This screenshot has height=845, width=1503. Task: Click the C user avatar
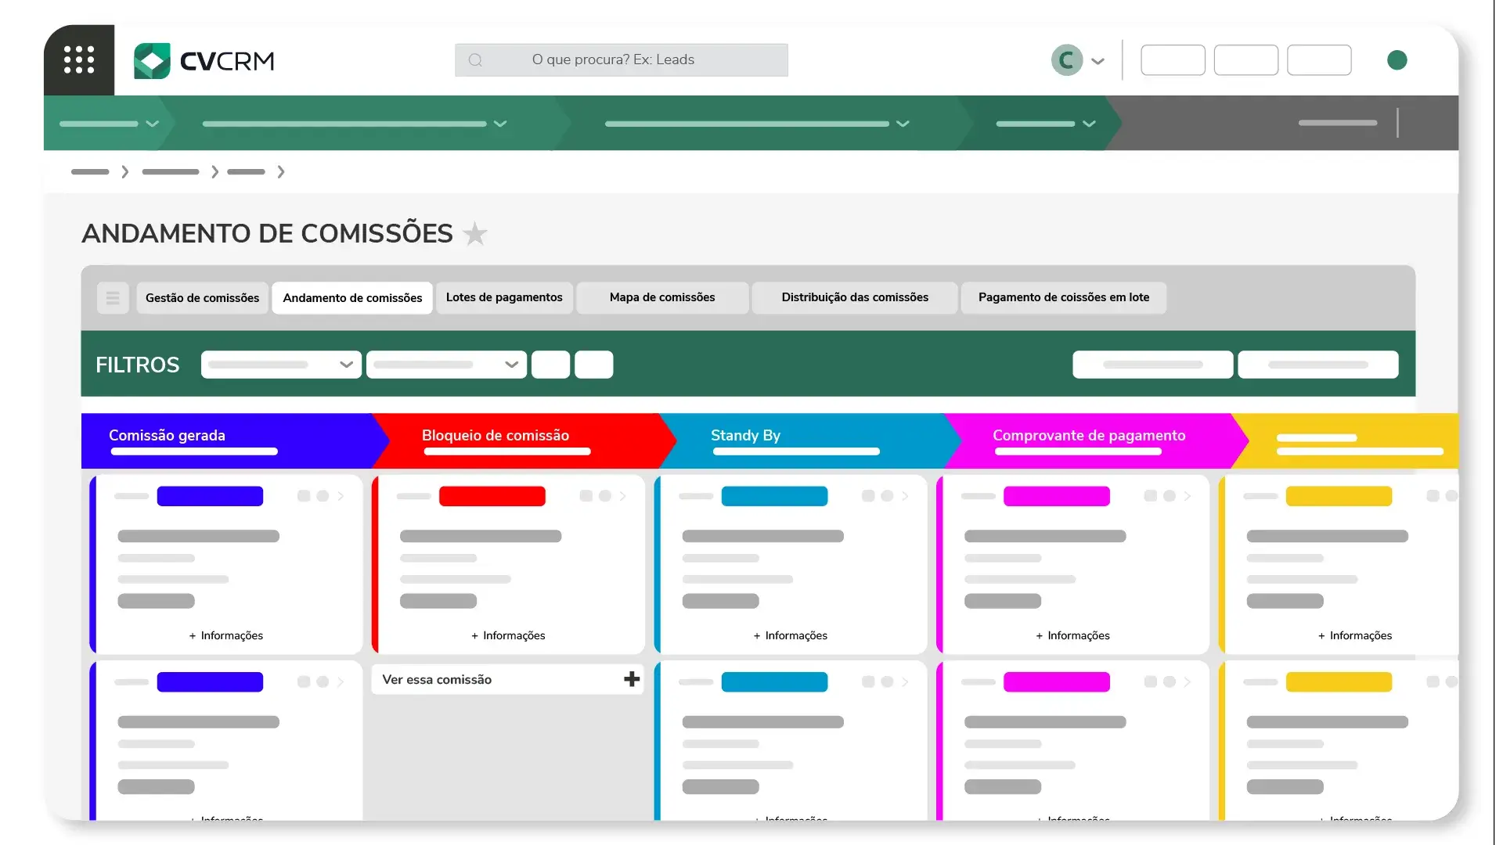pos(1066,60)
